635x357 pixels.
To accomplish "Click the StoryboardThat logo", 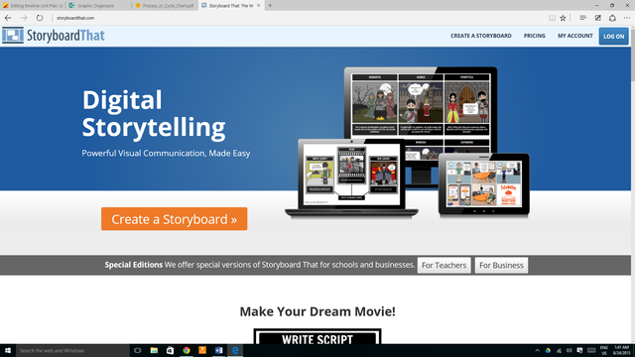I will 53,36.
